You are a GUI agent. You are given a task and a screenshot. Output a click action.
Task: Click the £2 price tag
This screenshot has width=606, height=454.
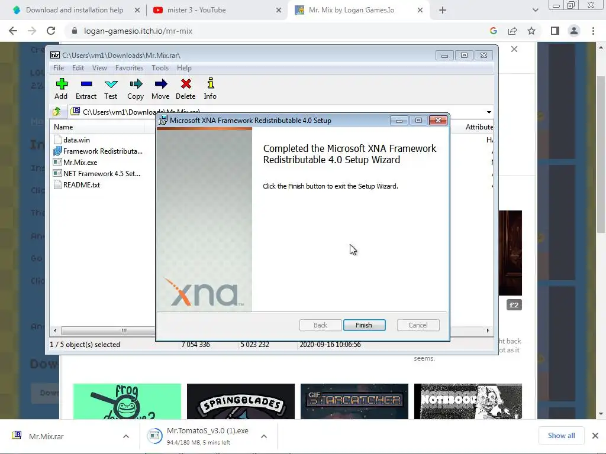[x=514, y=305]
